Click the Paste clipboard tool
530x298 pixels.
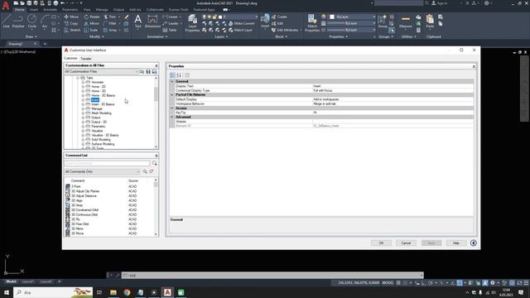pos(430,21)
